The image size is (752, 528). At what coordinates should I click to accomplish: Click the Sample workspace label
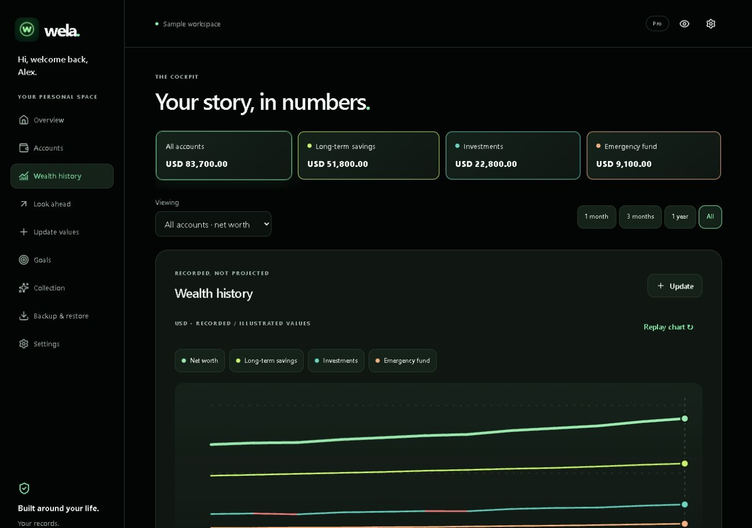192,24
